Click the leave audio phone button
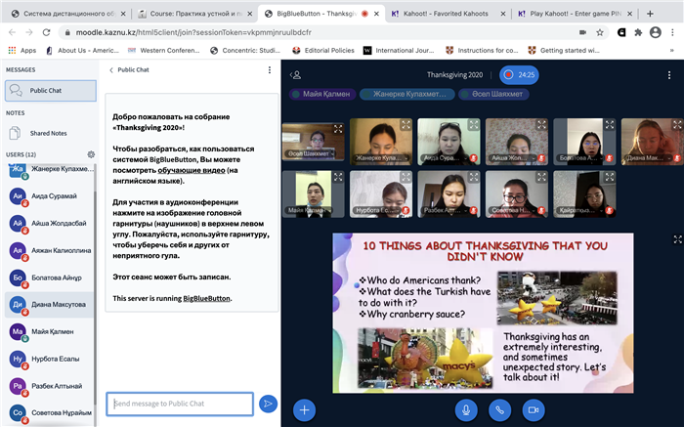 (500, 410)
